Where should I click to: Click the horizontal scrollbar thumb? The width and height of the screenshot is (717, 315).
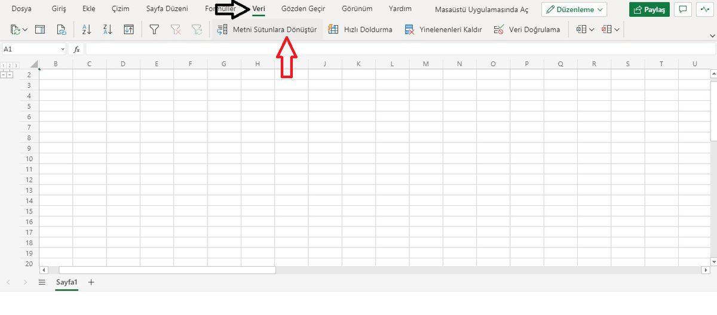[x=167, y=270]
